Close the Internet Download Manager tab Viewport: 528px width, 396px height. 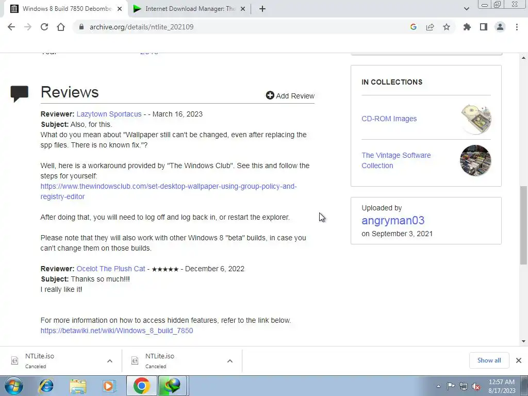pos(243,9)
